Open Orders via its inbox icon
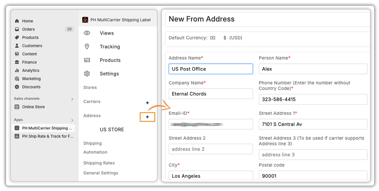Image resolution: width=379 pixels, height=191 pixels. tap(17, 29)
